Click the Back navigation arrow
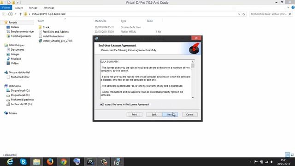295x166 pixels. coord(4,14)
